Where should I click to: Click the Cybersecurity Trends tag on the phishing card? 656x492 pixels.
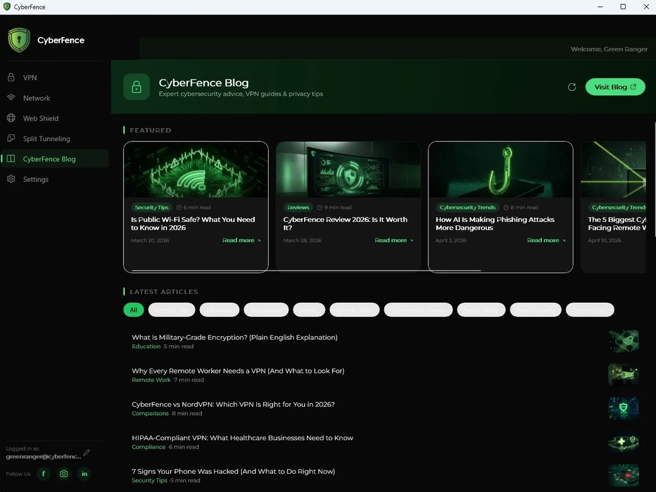coord(467,207)
